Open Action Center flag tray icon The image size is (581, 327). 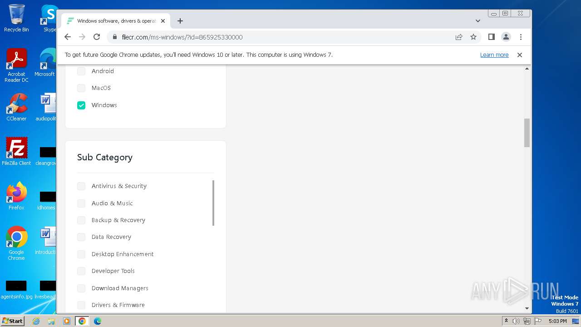(x=538, y=321)
